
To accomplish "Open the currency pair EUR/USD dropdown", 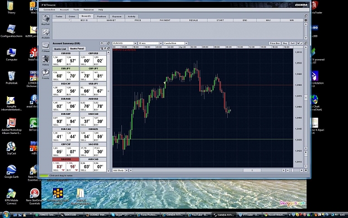I will pyautogui.click(x=135, y=43).
